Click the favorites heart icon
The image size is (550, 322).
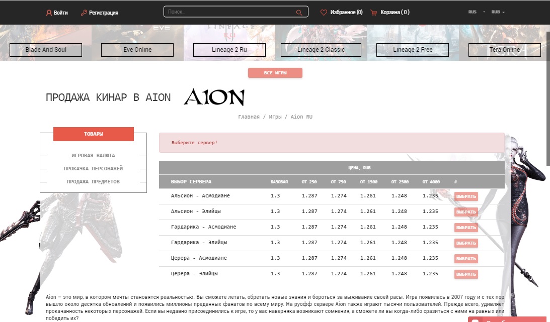coord(324,12)
